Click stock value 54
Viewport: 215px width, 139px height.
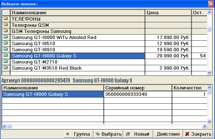(199, 56)
